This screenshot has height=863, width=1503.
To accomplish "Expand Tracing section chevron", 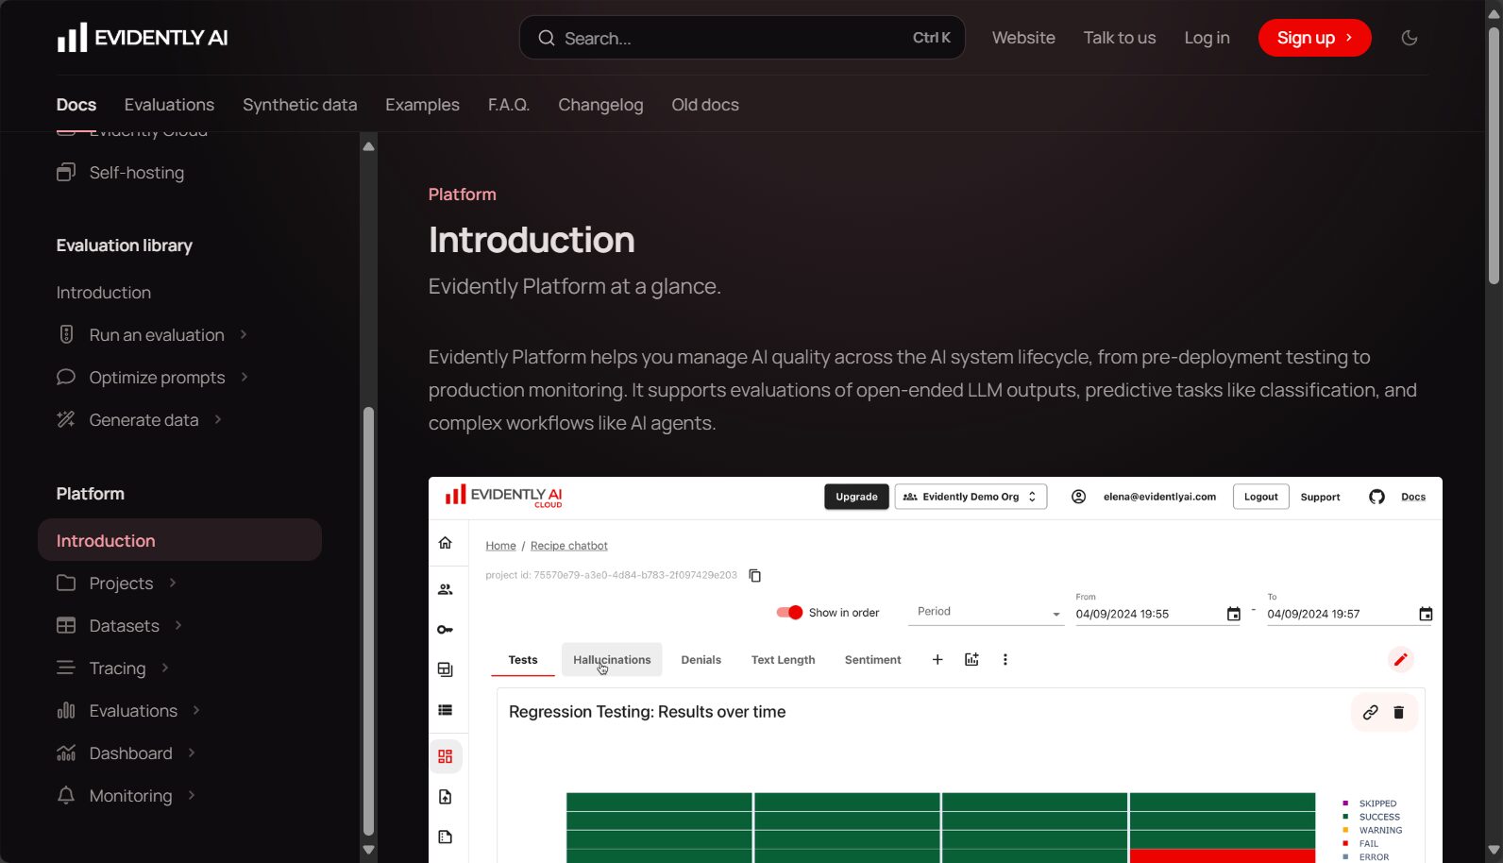I will [165, 668].
